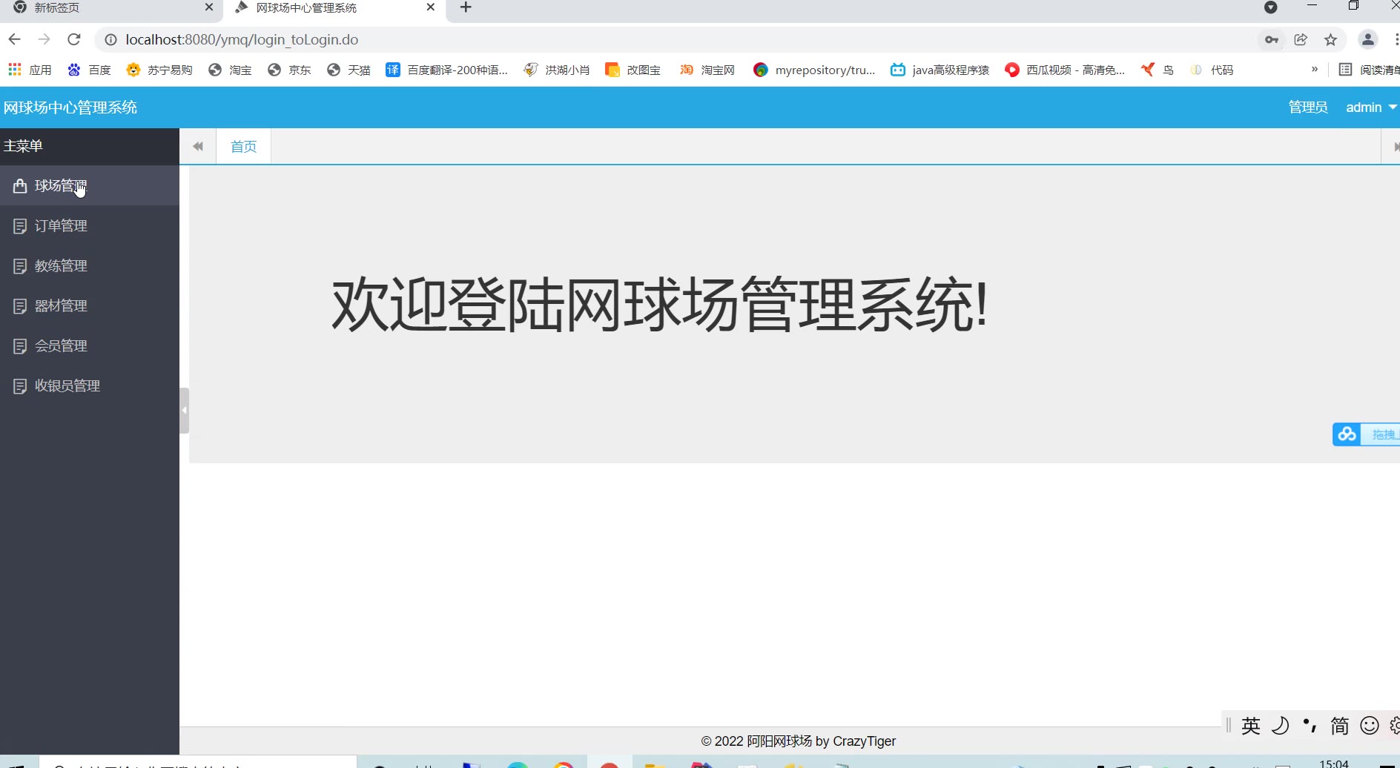Viewport: 1400px width, 768px height.
Task: Click the 网球场中心管理系统 header title
Action: click(70, 107)
